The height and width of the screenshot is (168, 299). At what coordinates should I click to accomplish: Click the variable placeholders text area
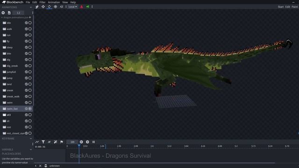(17, 161)
